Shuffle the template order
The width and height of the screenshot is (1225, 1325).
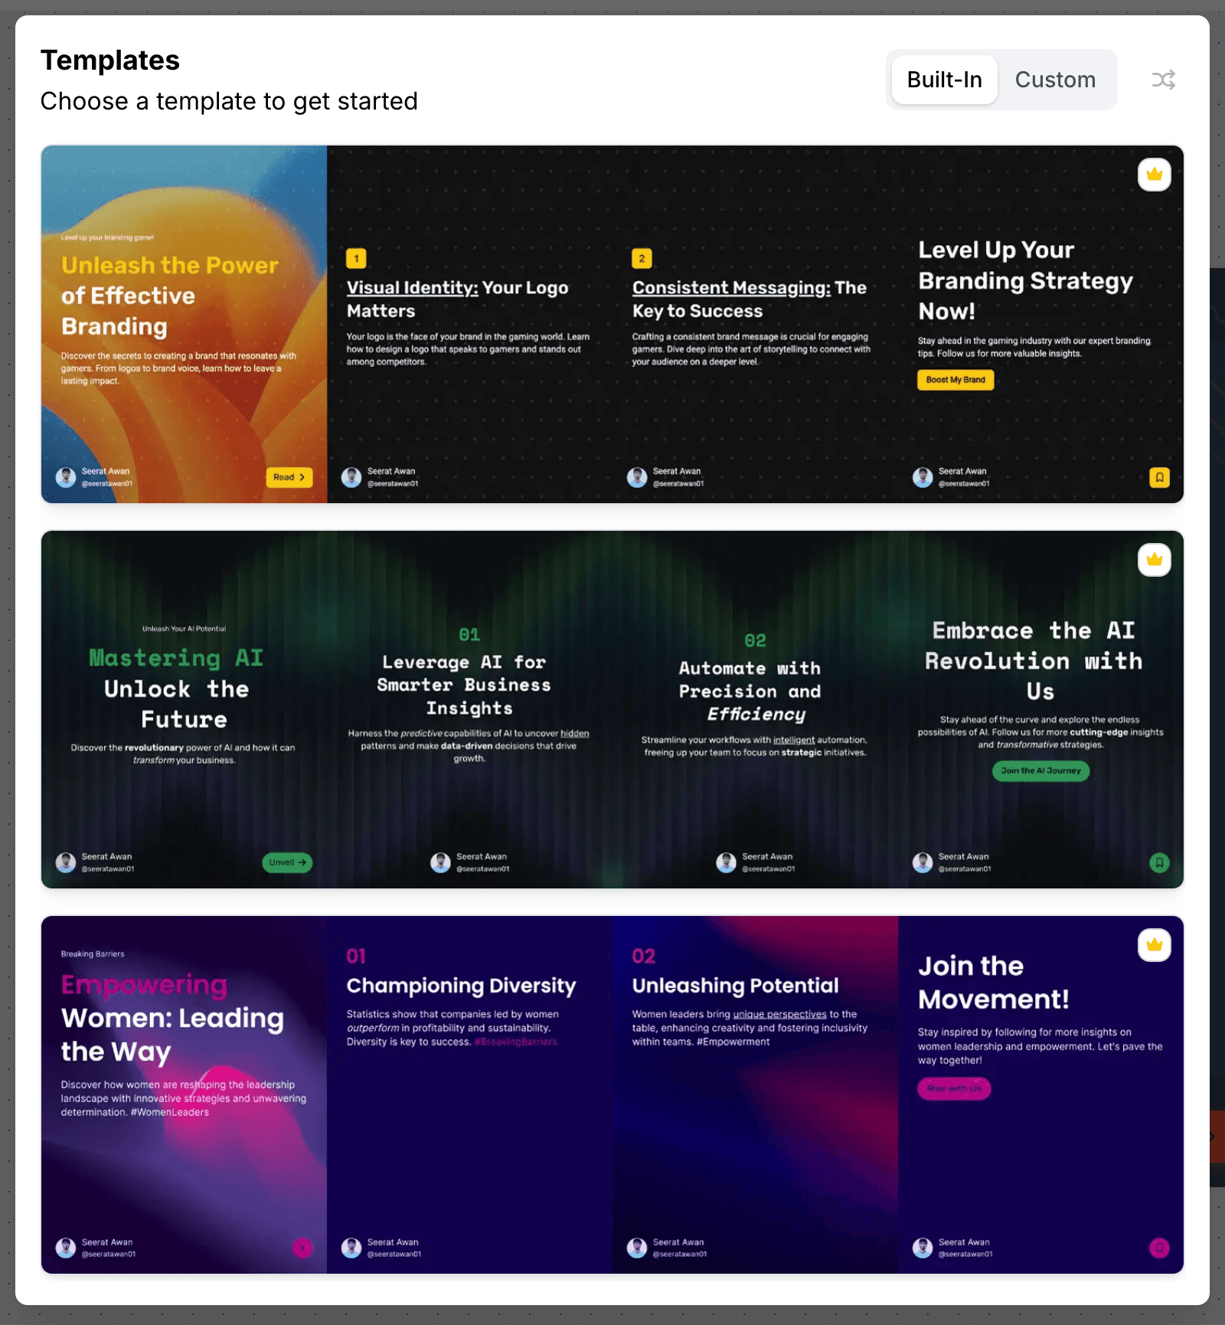click(x=1163, y=80)
